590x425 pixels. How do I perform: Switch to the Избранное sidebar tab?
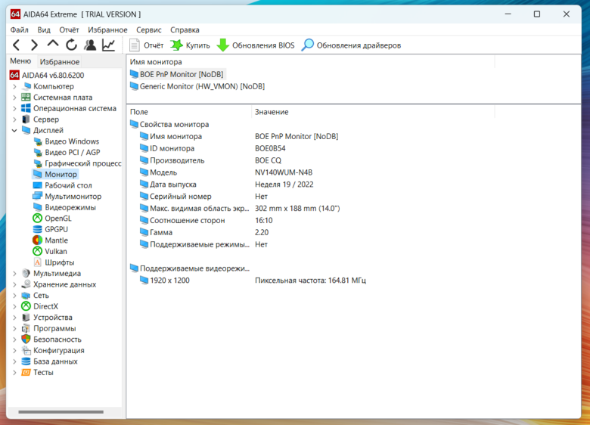60,62
